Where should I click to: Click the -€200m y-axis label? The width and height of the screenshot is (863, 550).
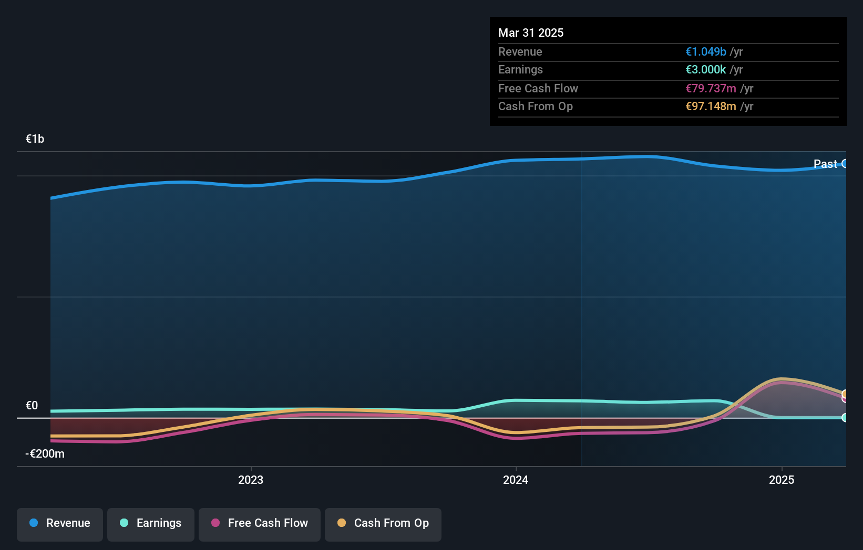[x=45, y=453]
